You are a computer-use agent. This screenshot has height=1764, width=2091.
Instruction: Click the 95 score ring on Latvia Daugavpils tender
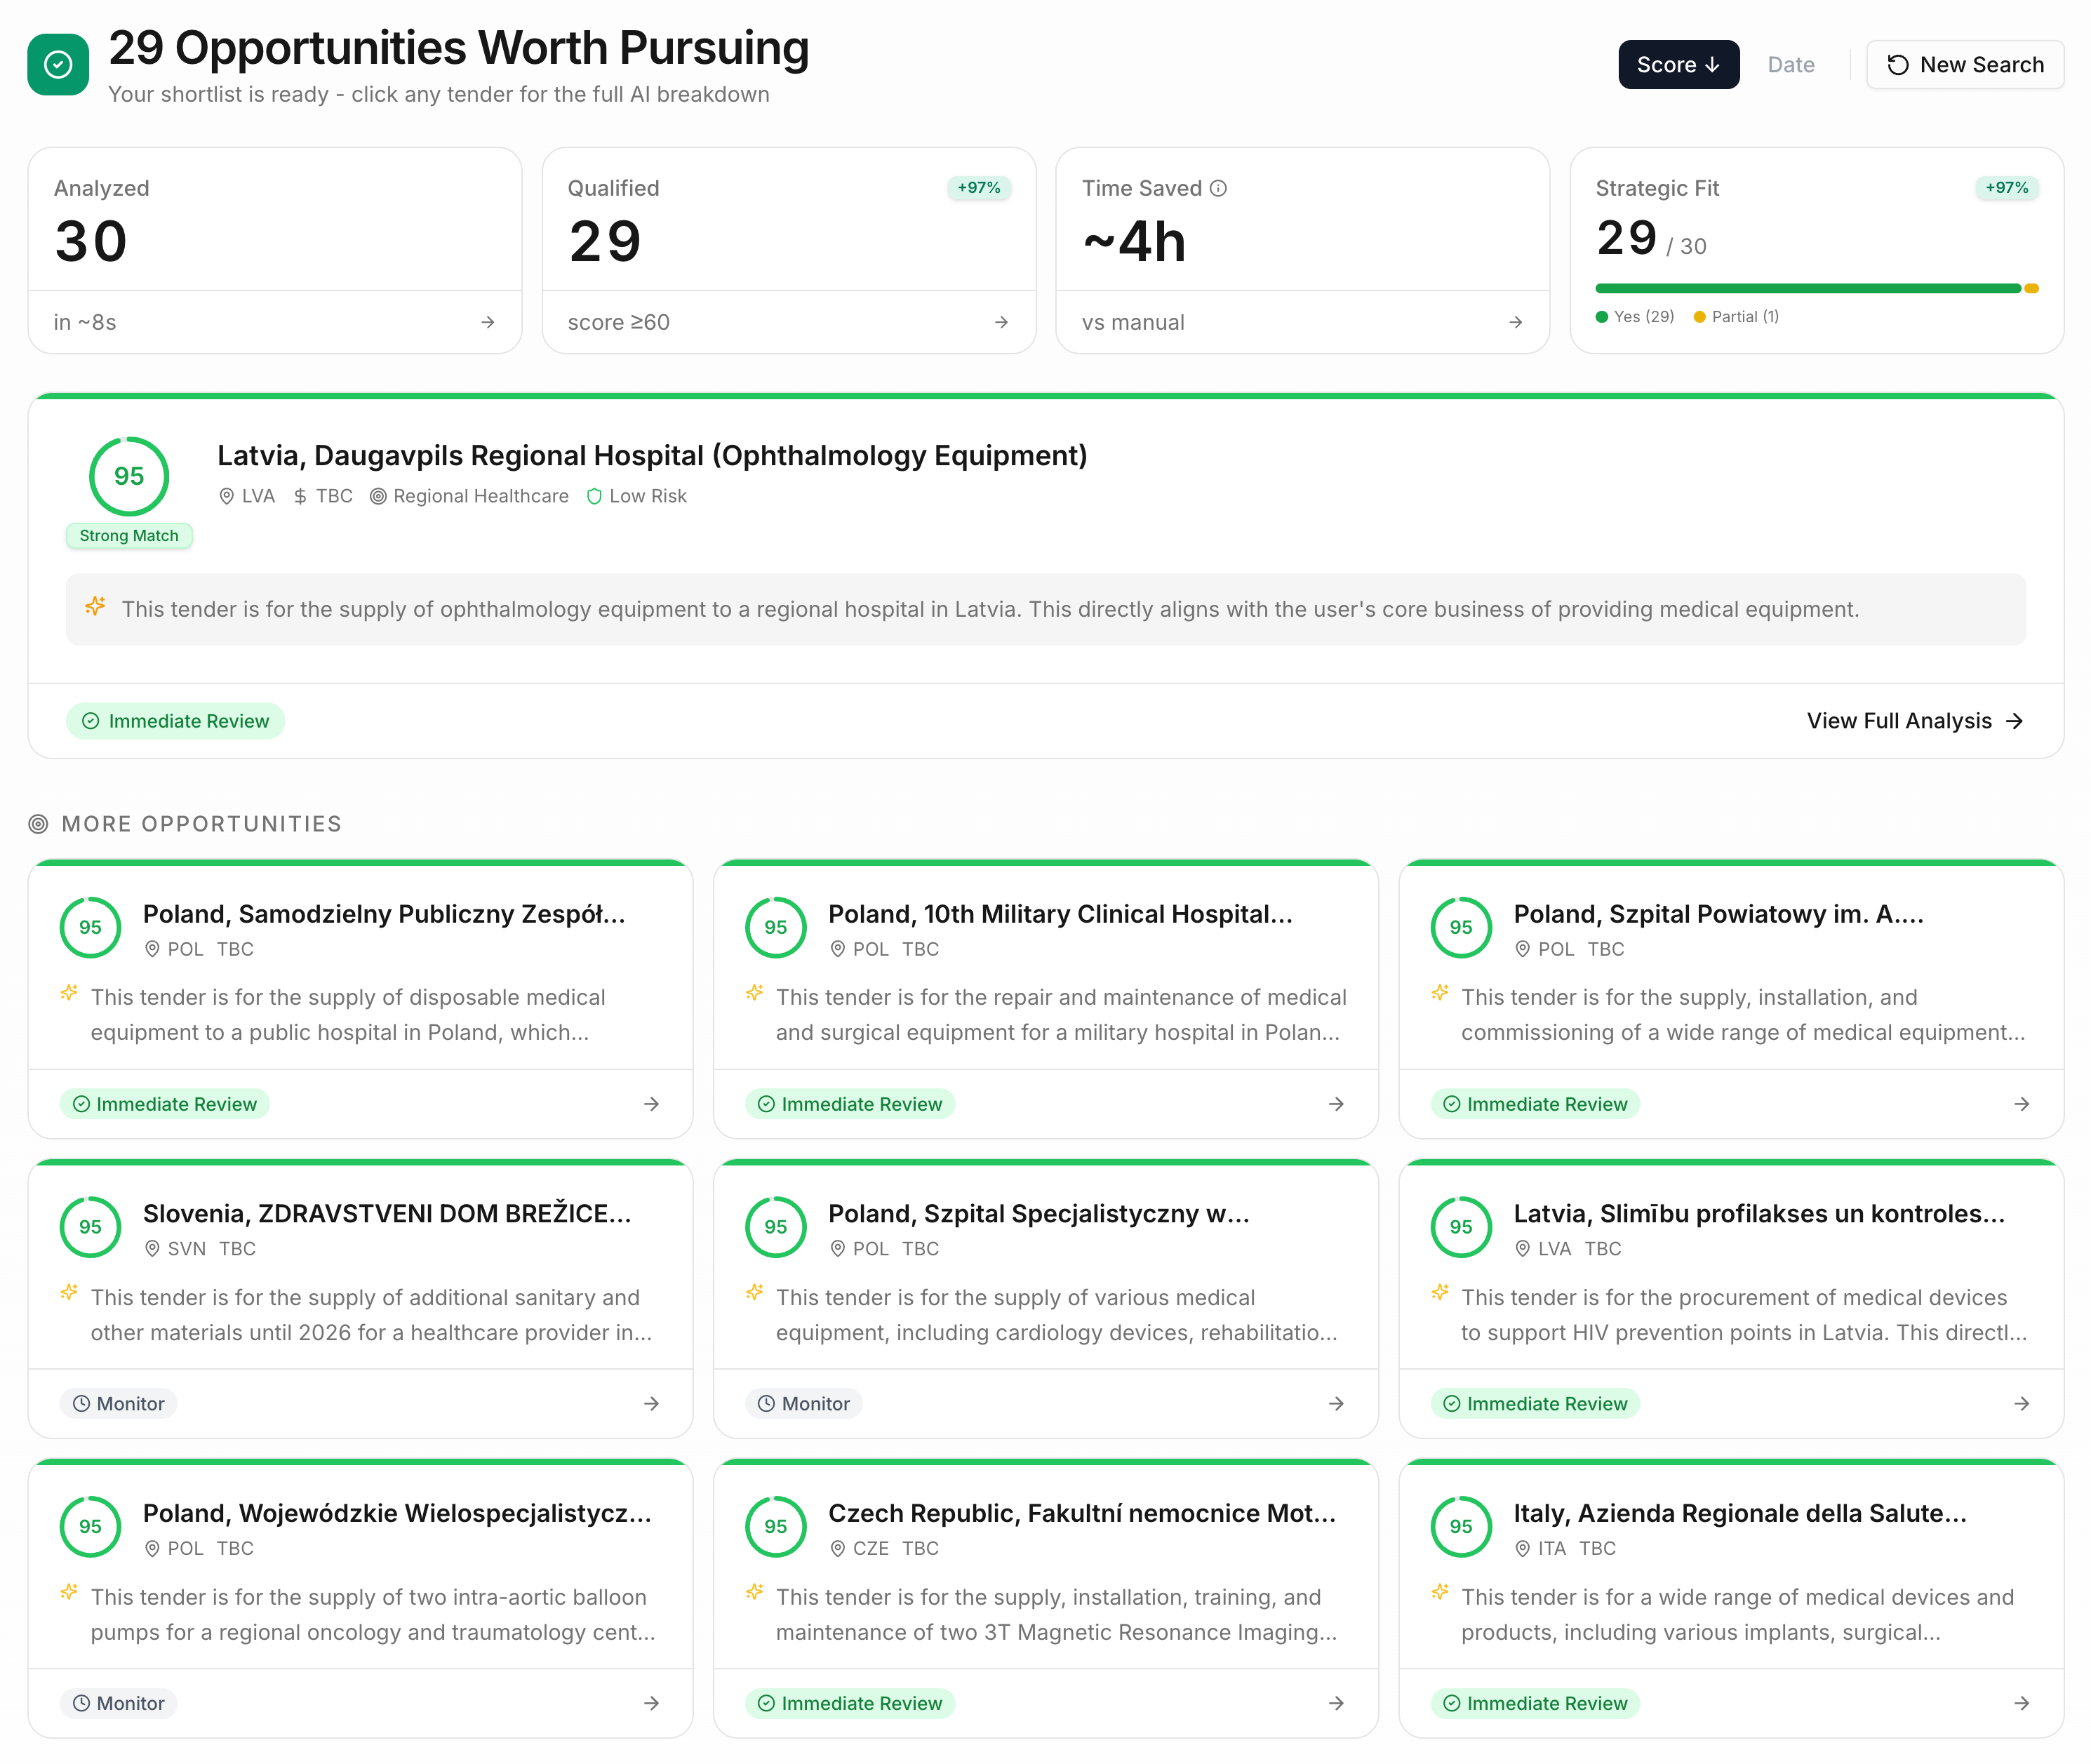coord(129,476)
